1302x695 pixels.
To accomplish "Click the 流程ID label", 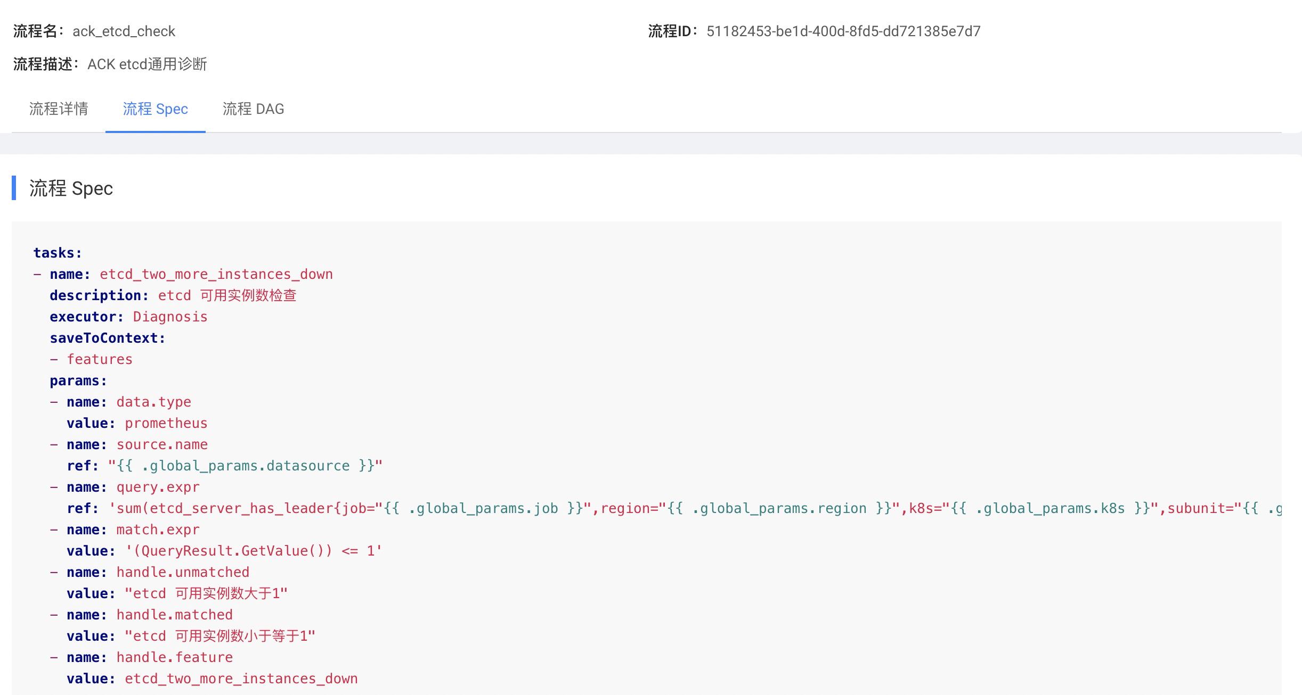I will tap(673, 31).
